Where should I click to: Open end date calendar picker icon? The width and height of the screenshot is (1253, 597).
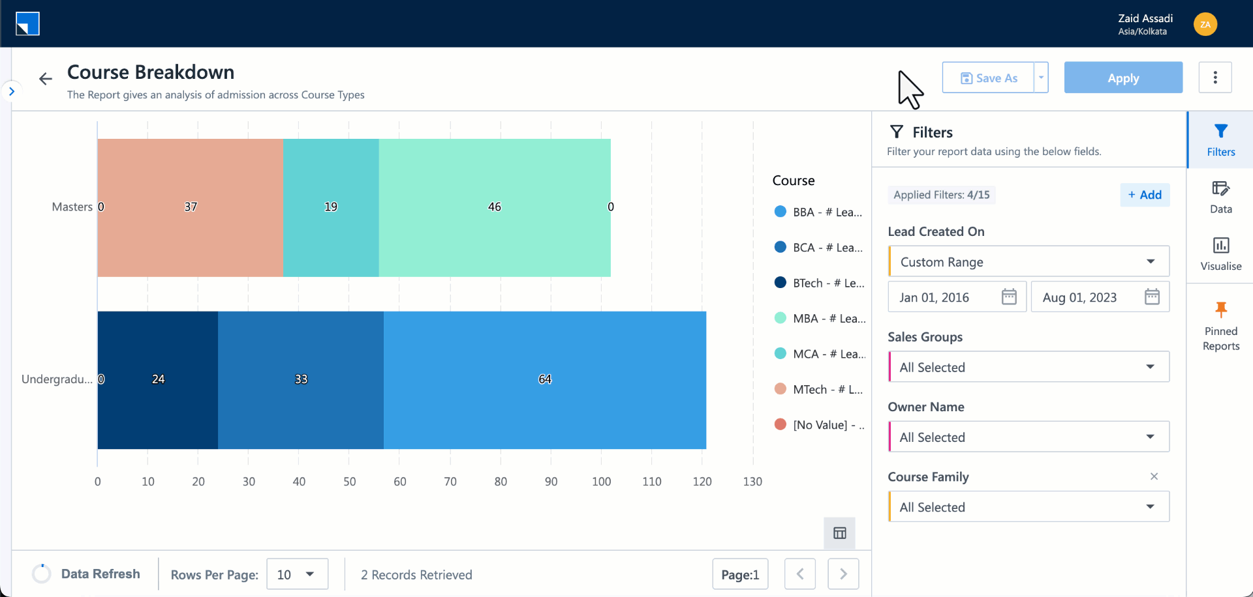click(x=1152, y=297)
